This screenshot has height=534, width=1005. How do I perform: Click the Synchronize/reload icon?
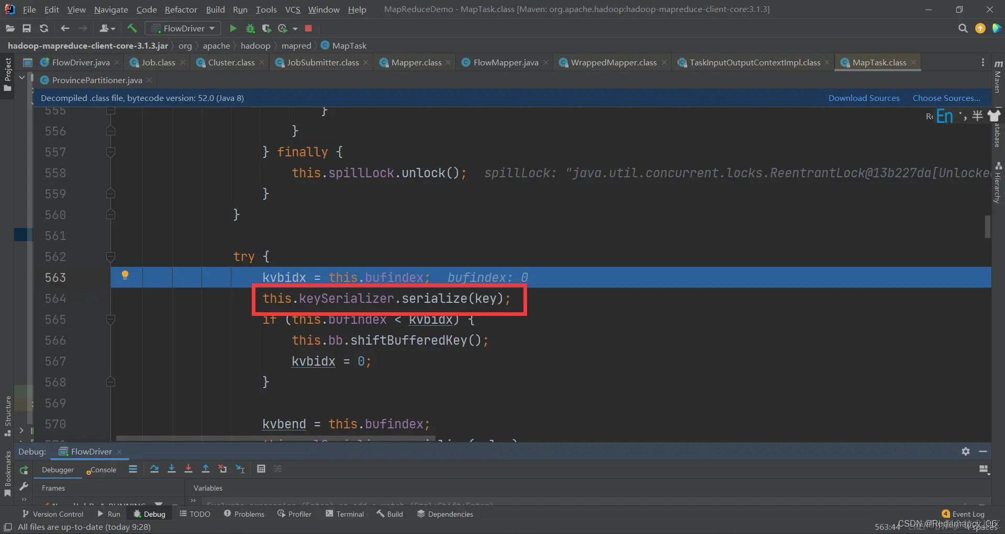tap(44, 28)
